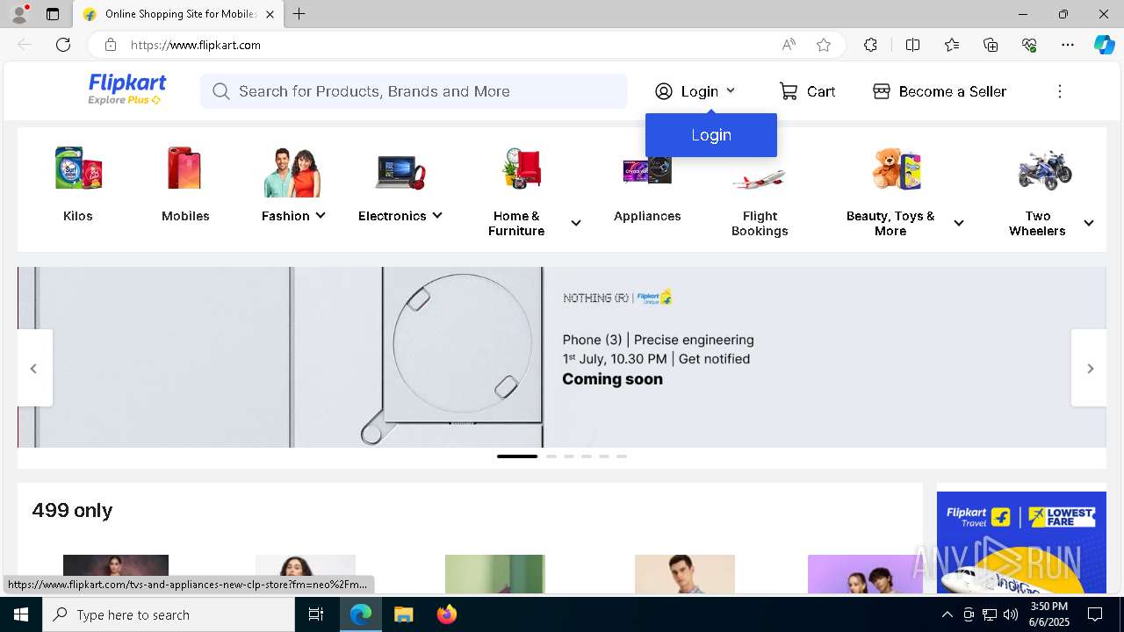Open the Home & Furniture chair icon
1124x632 pixels.
[x=522, y=169]
